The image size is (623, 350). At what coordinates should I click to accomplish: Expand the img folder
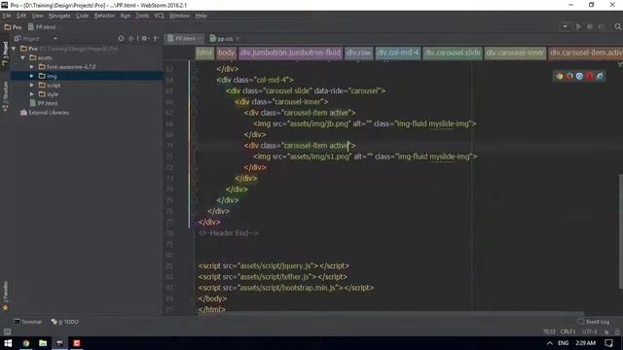click(x=32, y=76)
